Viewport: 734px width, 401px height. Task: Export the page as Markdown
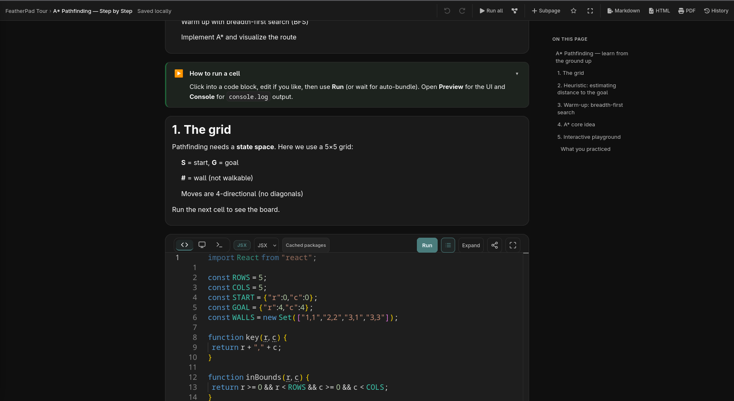(623, 11)
